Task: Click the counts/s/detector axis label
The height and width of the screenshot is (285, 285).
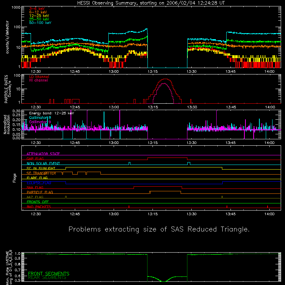Action: [7, 37]
